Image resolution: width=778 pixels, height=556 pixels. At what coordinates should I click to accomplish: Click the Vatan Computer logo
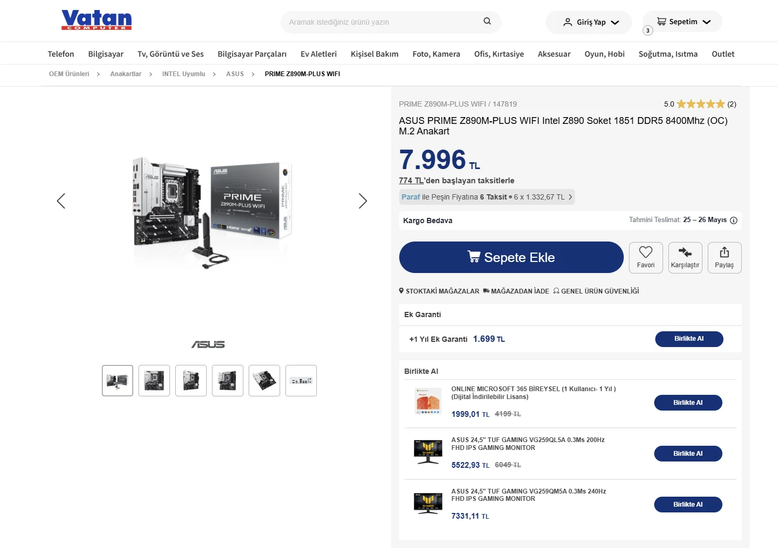click(97, 20)
